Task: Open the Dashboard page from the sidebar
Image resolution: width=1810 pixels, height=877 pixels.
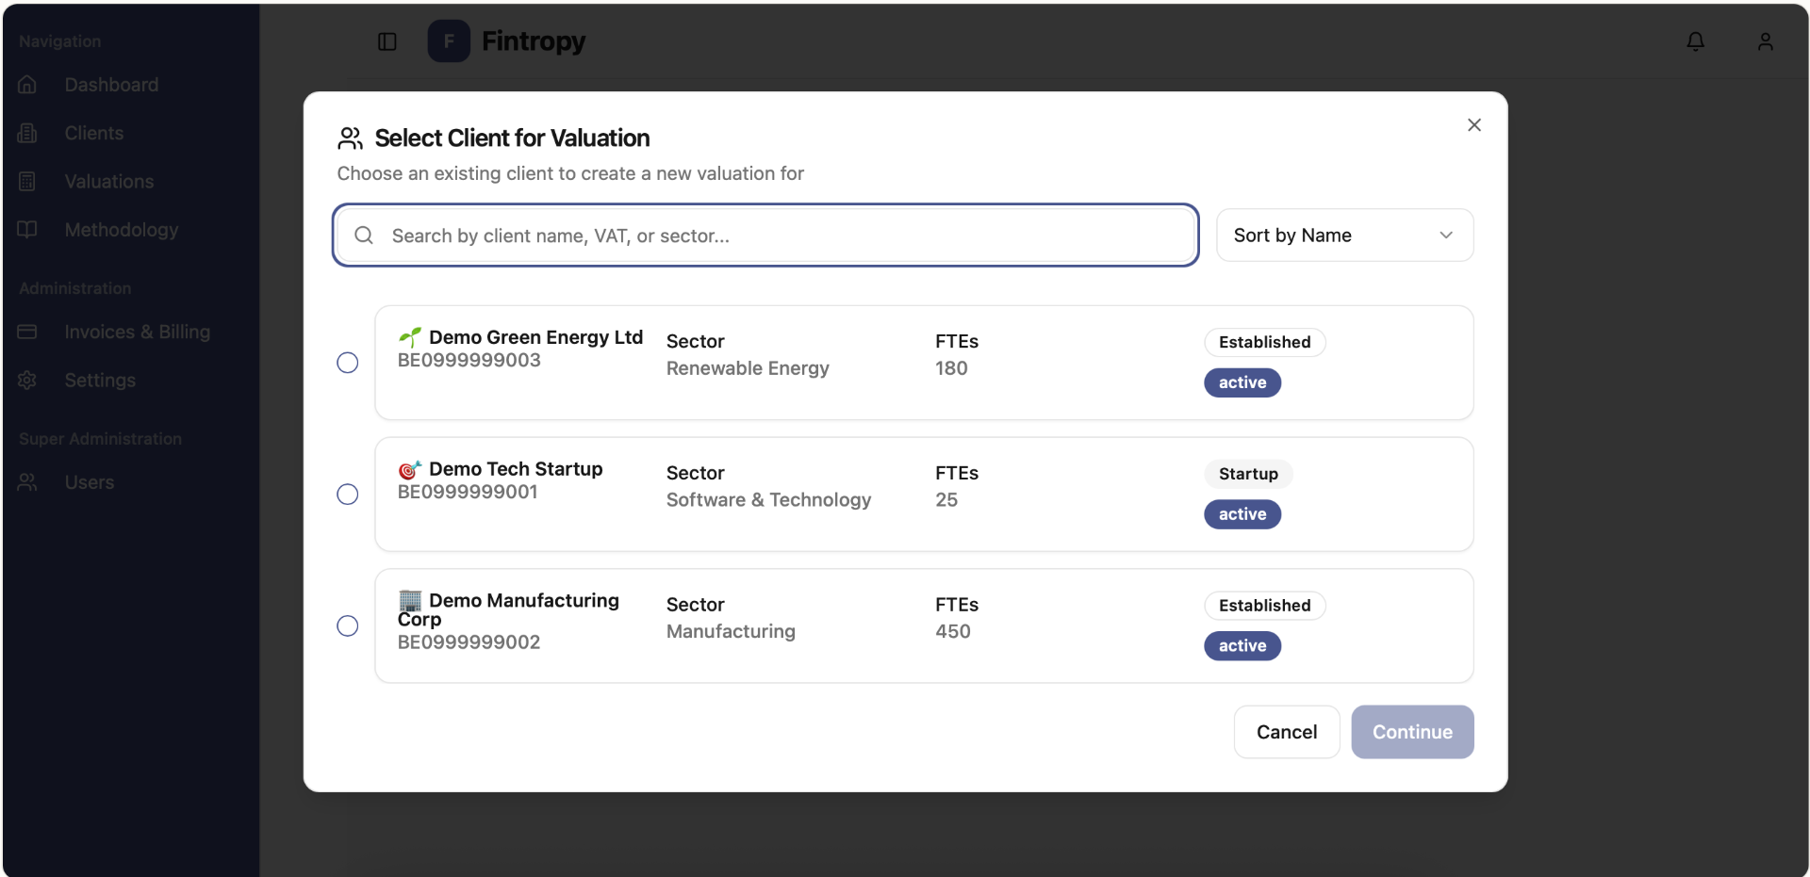Action: 110,85
